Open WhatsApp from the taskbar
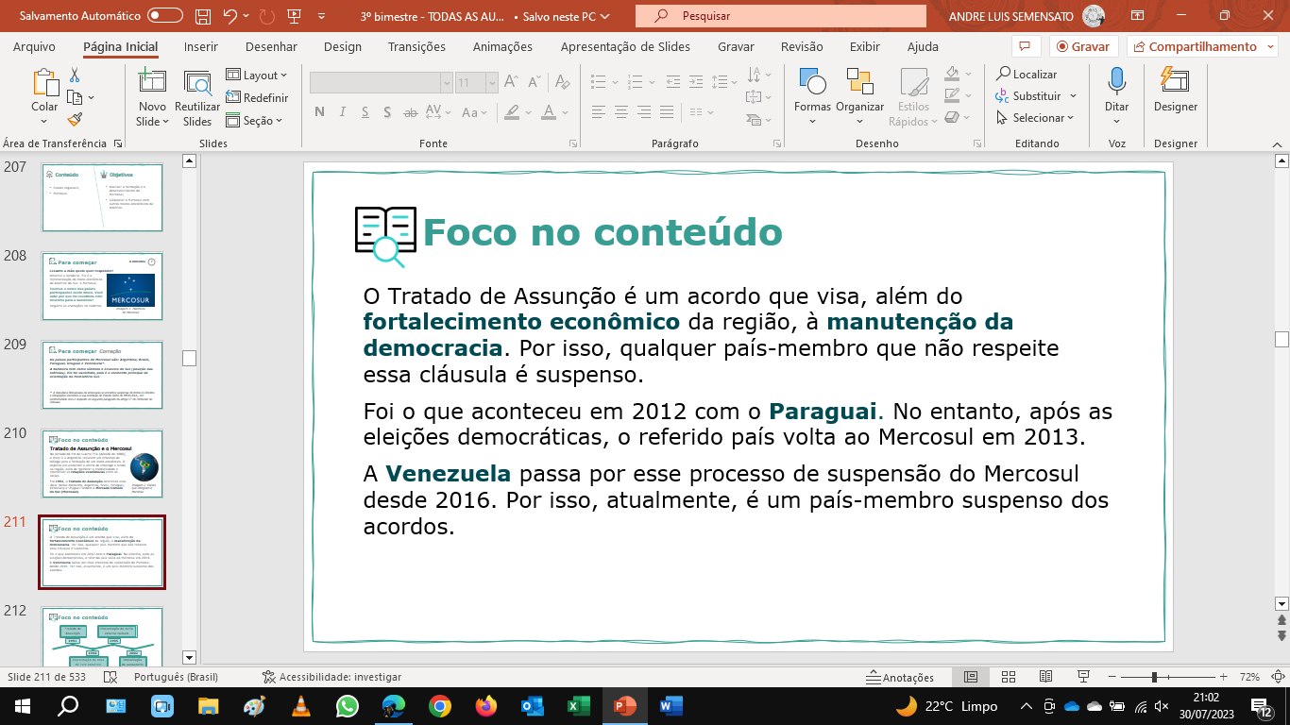The height and width of the screenshot is (725, 1290). point(348,706)
